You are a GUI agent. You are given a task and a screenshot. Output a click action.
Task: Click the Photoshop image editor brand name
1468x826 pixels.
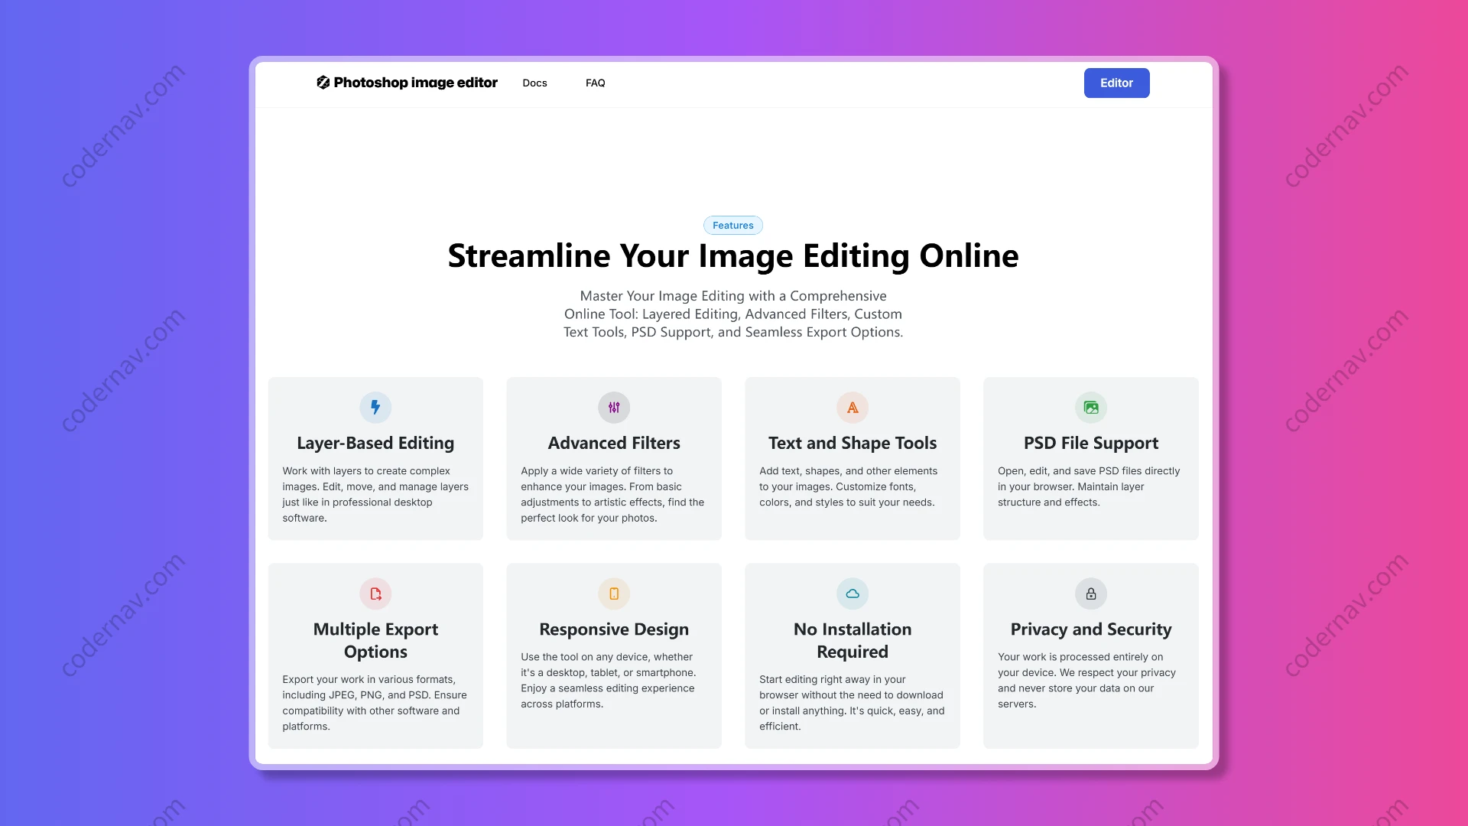click(x=417, y=83)
